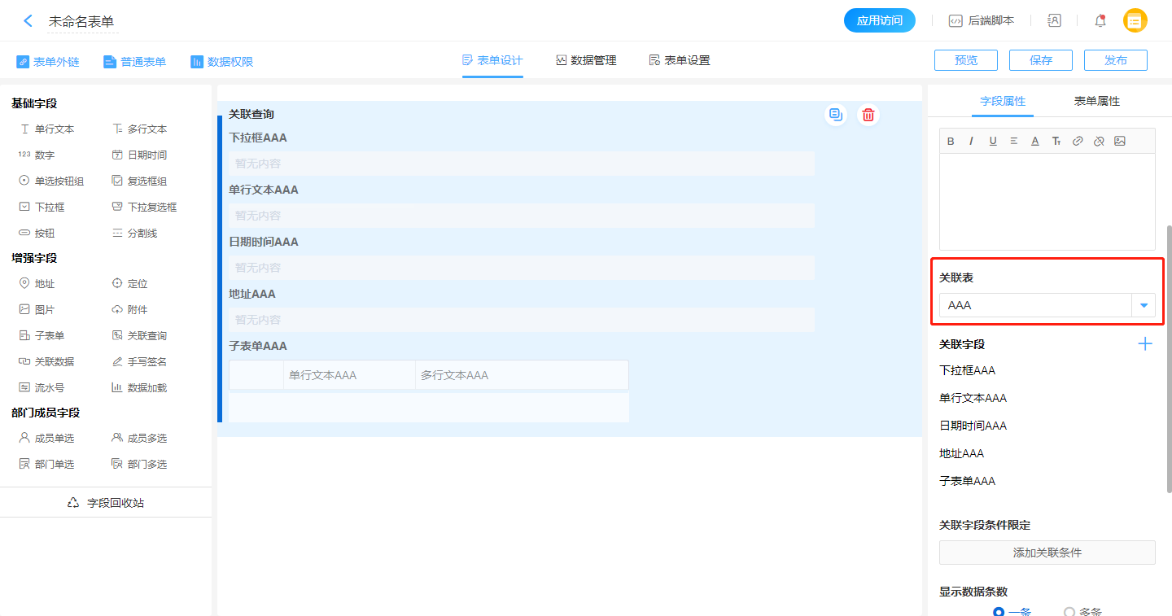Viewport: 1172px width, 616px height.
Task: Insert an image in the description editor
Action: [x=1120, y=141]
